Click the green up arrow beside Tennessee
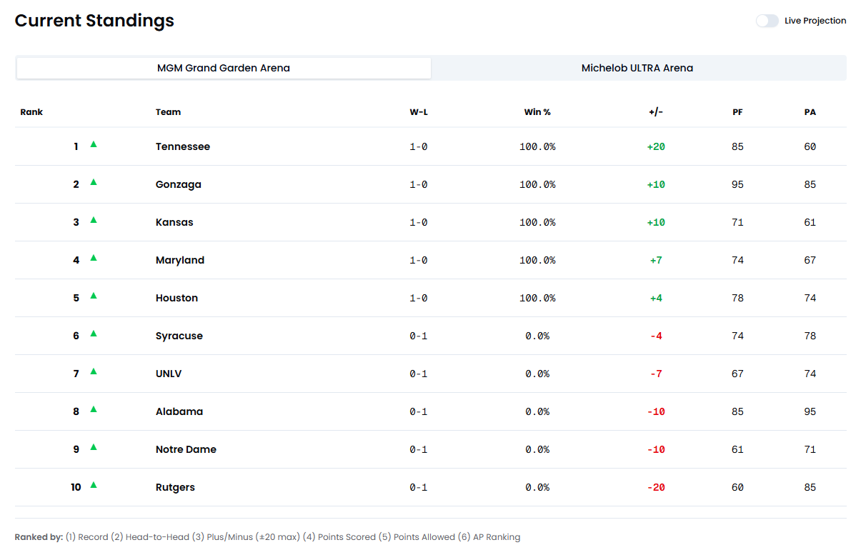The height and width of the screenshot is (560, 856). [94, 144]
